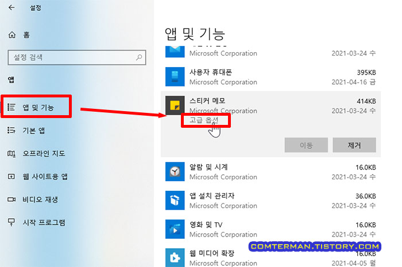Click the 제거 button
This screenshot has width=402, height=267.
[x=354, y=145]
